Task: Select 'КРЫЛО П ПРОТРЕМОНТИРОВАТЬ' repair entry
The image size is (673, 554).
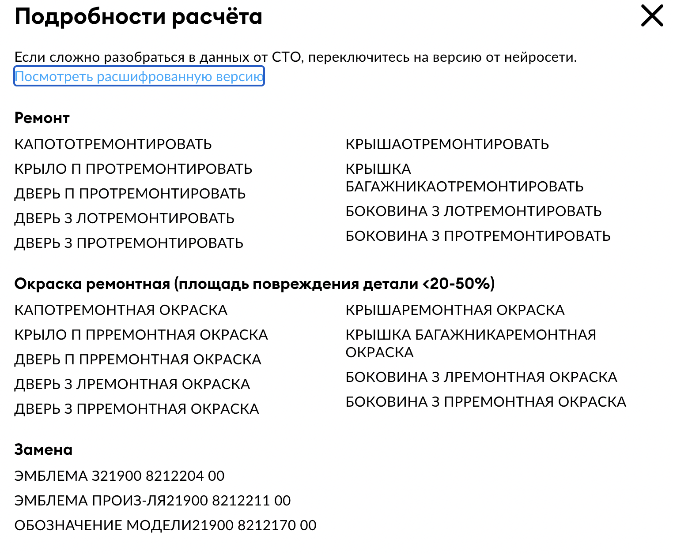Action: coord(133,169)
